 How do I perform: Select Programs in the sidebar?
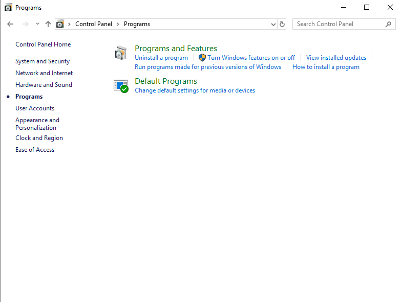29,97
